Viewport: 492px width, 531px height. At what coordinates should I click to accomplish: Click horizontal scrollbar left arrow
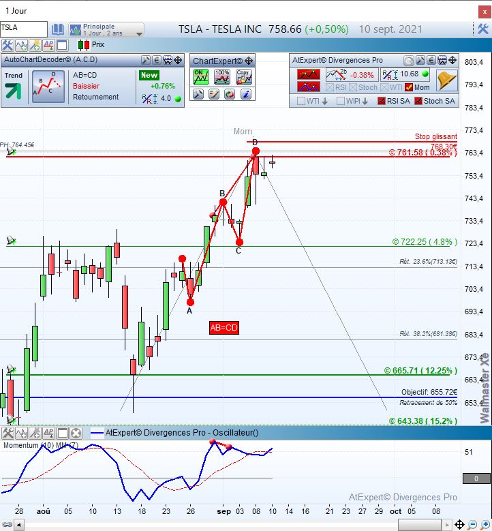click(x=19, y=526)
